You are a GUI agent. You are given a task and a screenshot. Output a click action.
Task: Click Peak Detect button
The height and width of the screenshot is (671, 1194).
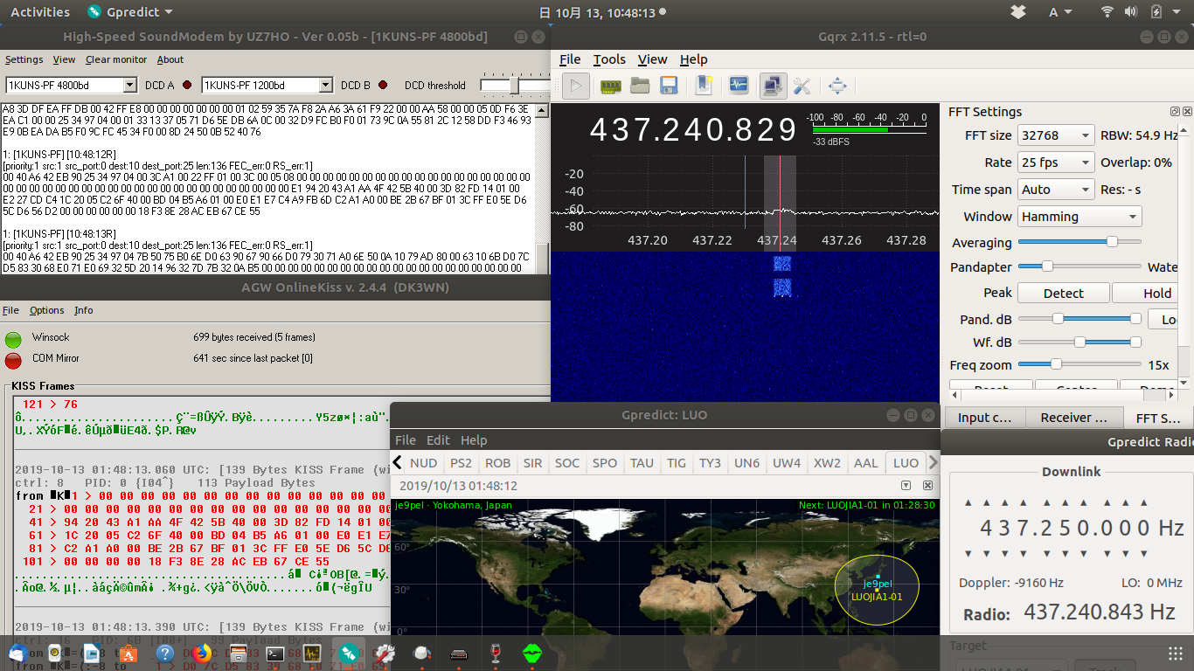1063,294
